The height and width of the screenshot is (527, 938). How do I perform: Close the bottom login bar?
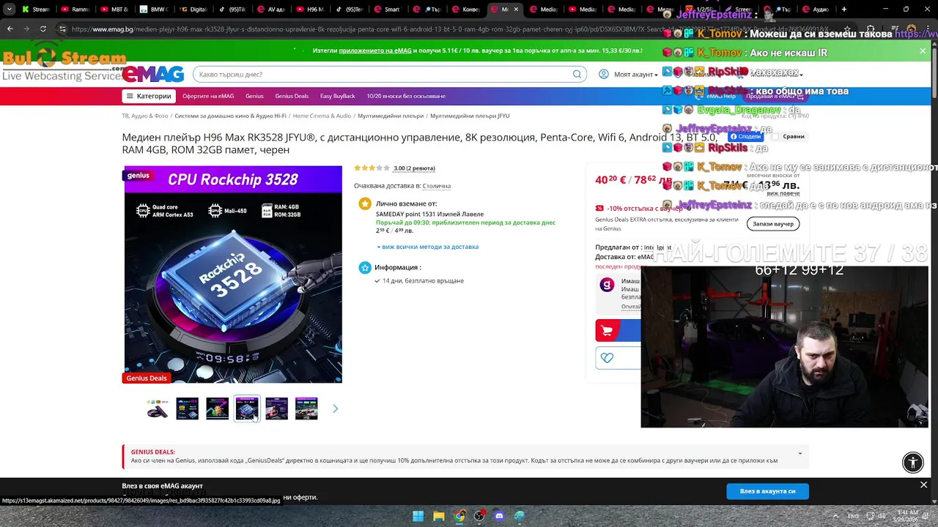[923, 485]
